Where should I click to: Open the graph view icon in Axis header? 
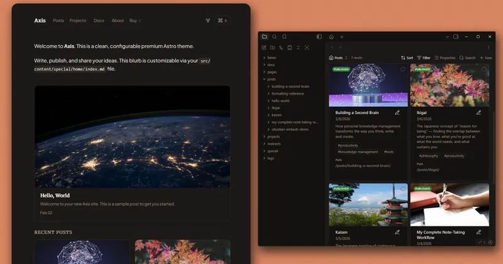tap(208, 21)
